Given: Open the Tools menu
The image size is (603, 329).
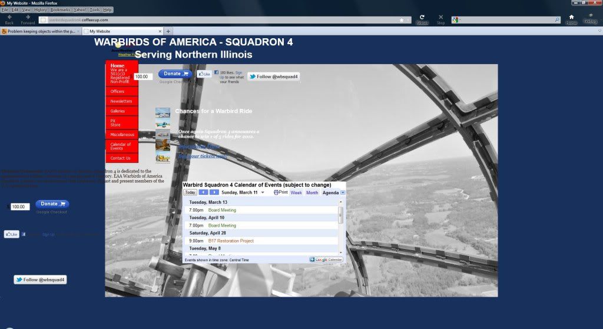Looking at the screenshot, I should (x=95, y=9).
